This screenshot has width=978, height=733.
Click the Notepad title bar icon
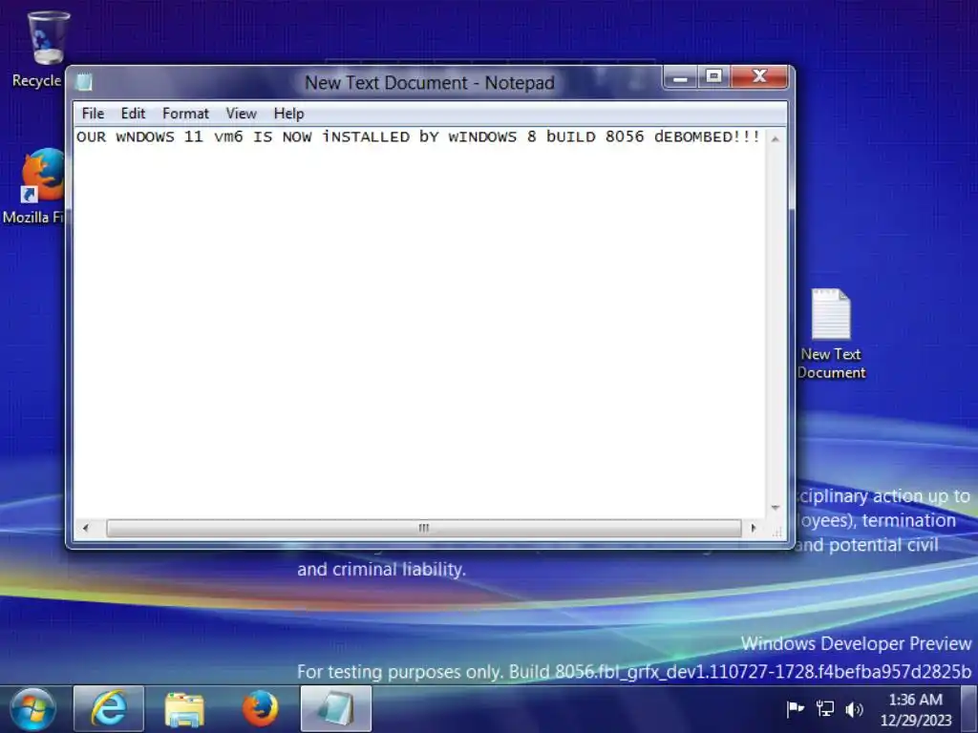(x=84, y=82)
